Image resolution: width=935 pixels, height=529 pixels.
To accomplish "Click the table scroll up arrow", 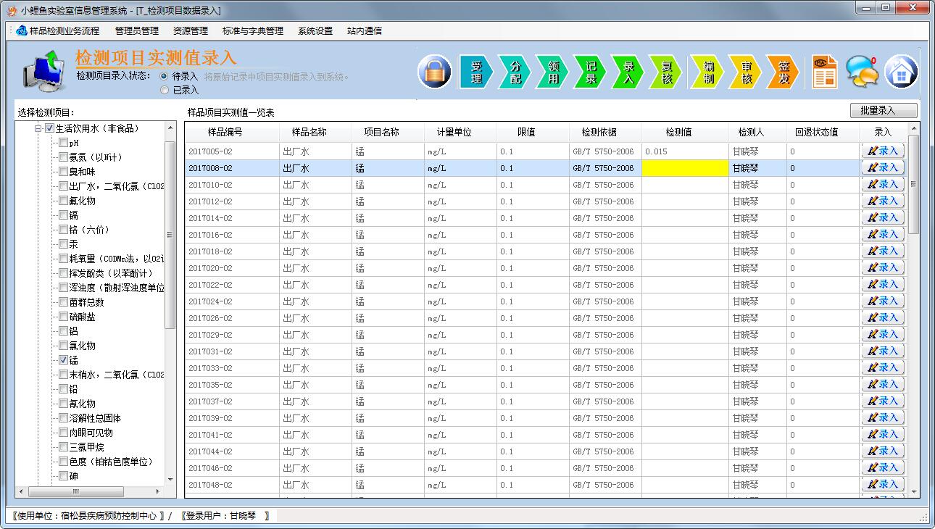I will coord(913,129).
